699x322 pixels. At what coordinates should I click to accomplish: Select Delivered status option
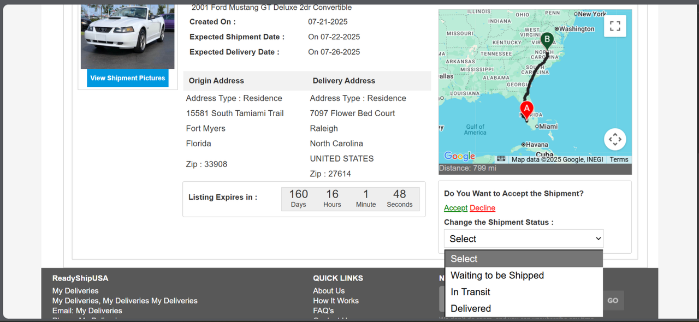tap(524, 308)
